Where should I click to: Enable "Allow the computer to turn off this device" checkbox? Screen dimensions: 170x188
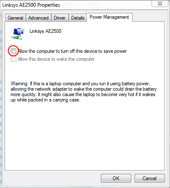13,51
